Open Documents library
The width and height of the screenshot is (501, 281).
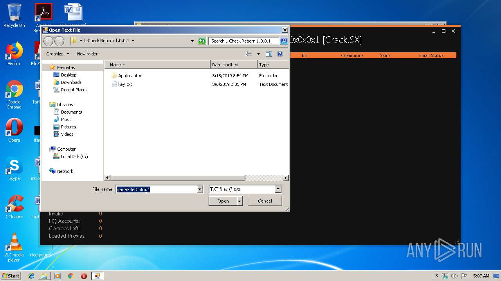(x=71, y=112)
